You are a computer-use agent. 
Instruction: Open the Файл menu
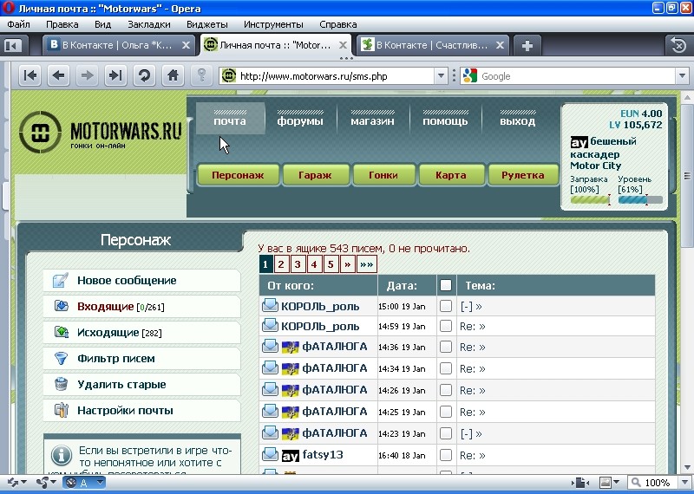click(x=18, y=24)
